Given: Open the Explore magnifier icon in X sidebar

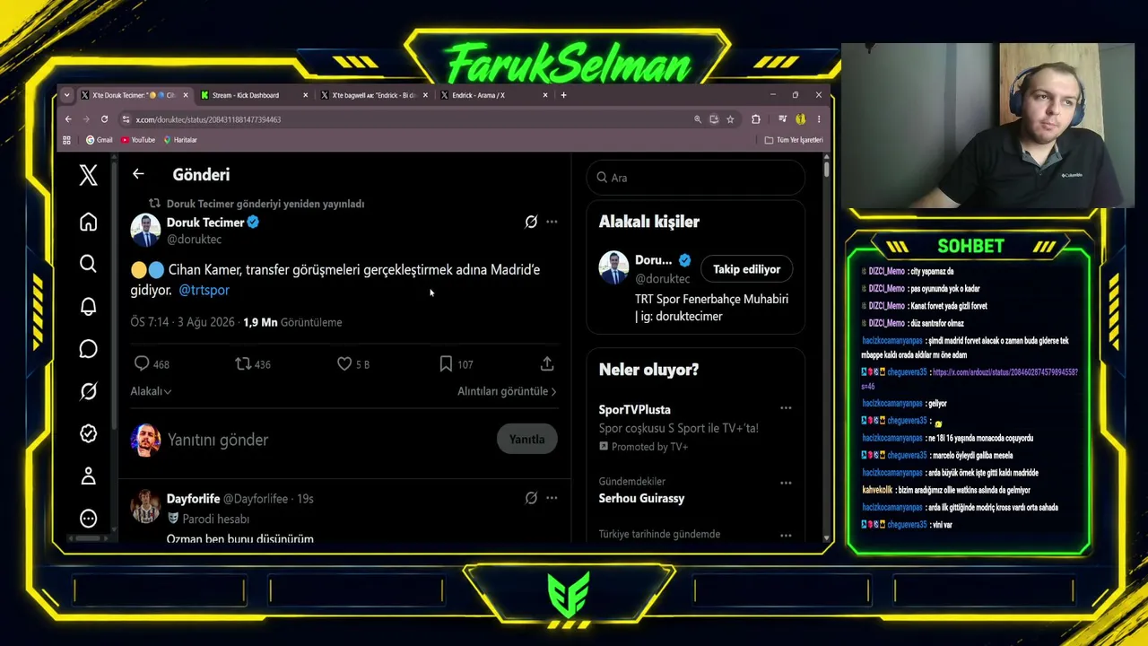Looking at the screenshot, I should (88, 264).
